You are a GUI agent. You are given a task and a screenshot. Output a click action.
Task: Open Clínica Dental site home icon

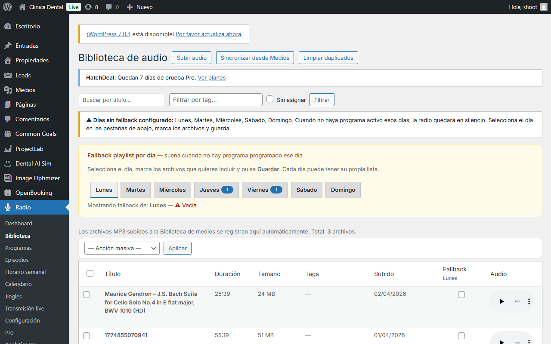point(22,7)
